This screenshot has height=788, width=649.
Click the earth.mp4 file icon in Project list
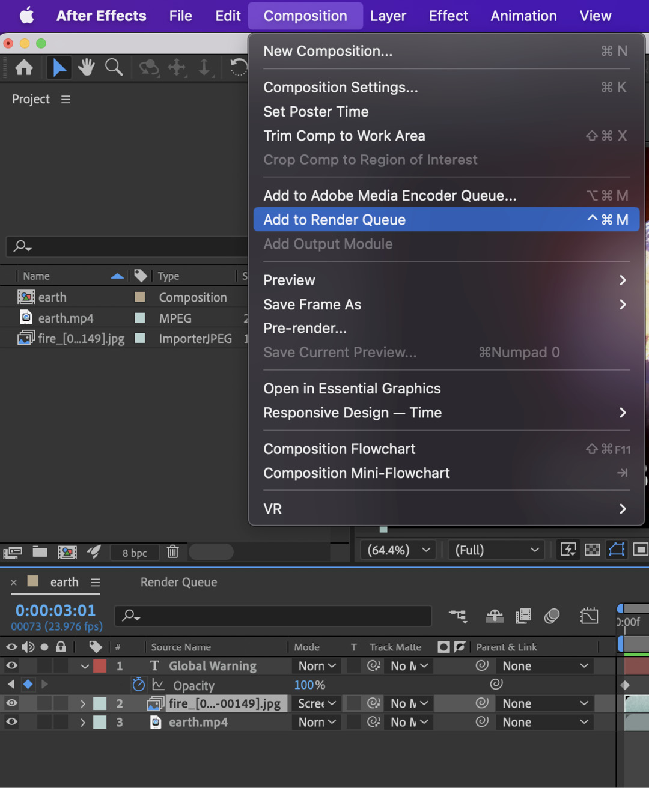(x=26, y=318)
